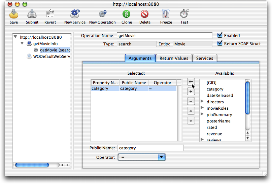Switch to the Services tab
The image size is (272, 184).
[205, 58]
